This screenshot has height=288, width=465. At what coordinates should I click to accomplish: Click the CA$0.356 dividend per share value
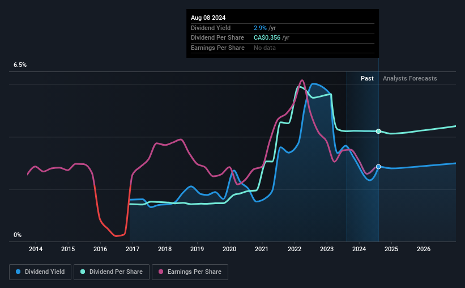coord(267,38)
